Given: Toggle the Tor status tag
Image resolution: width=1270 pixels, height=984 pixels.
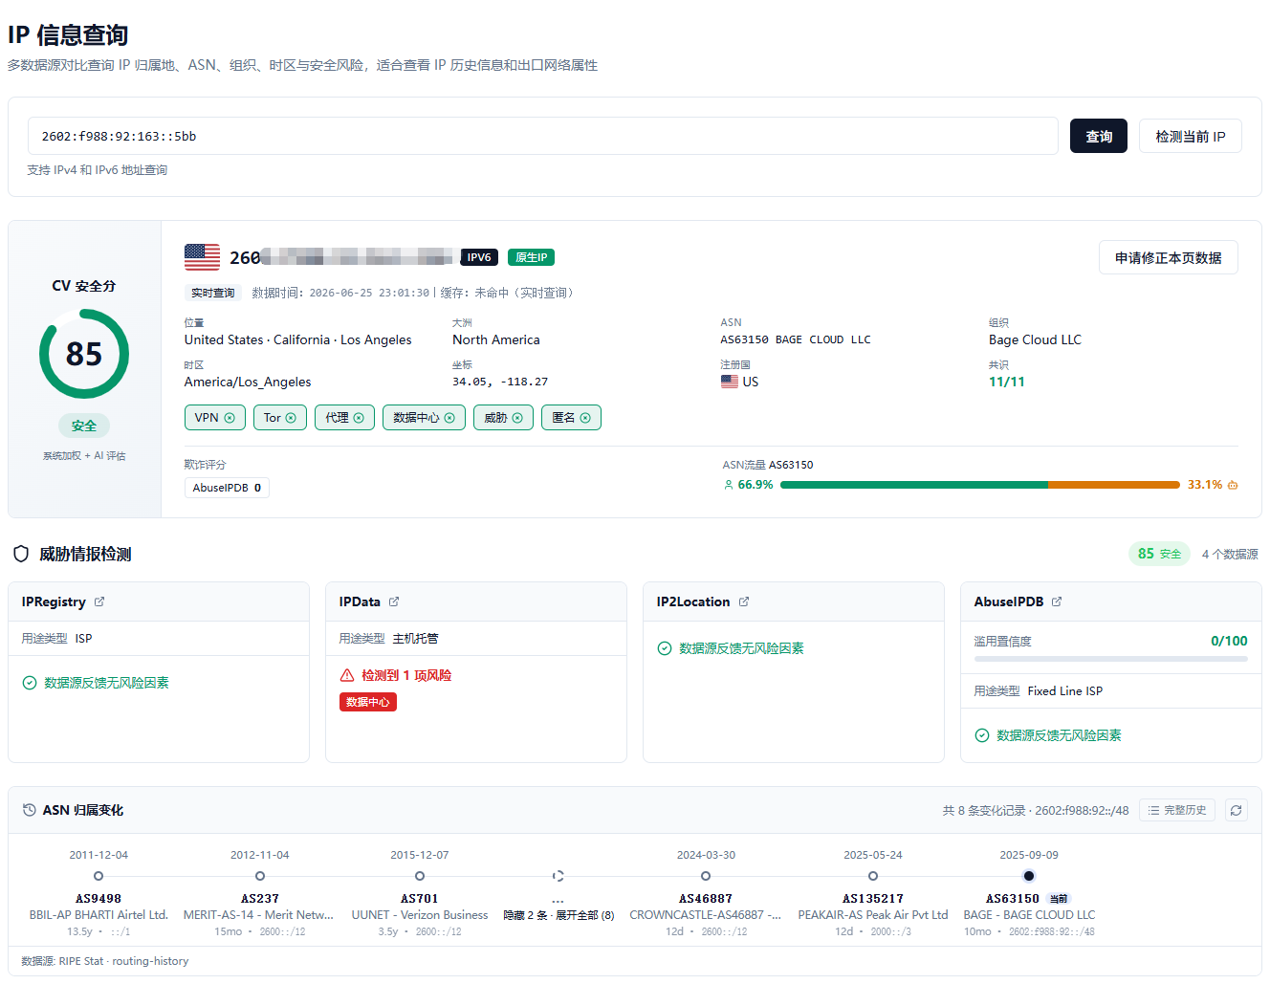Looking at the screenshot, I should pyautogui.click(x=280, y=418).
